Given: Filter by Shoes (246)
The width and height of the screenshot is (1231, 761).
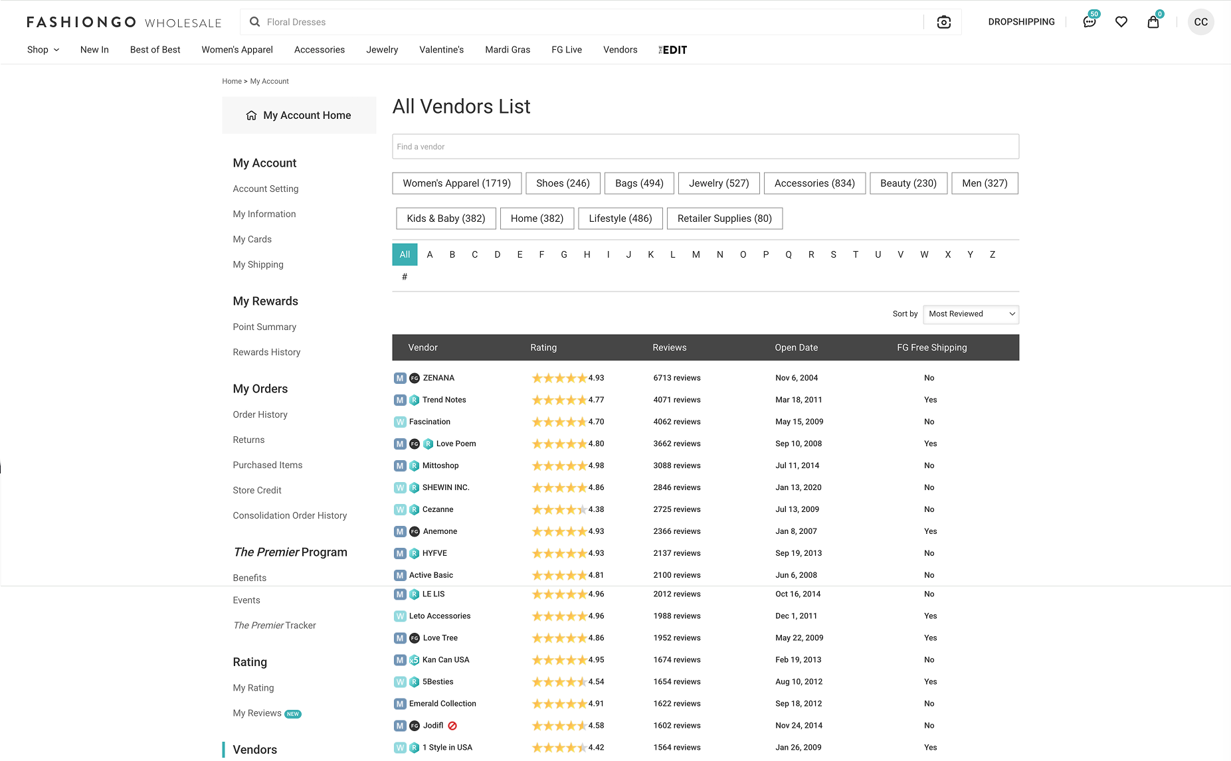Looking at the screenshot, I should tap(563, 183).
